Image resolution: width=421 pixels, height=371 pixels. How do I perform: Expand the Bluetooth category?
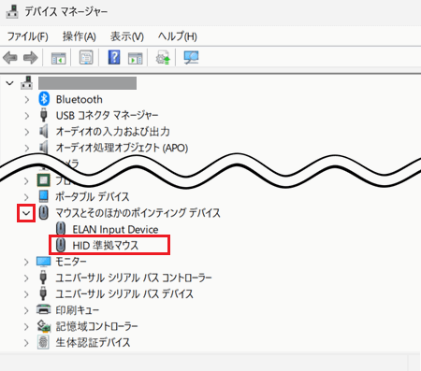pos(27,100)
